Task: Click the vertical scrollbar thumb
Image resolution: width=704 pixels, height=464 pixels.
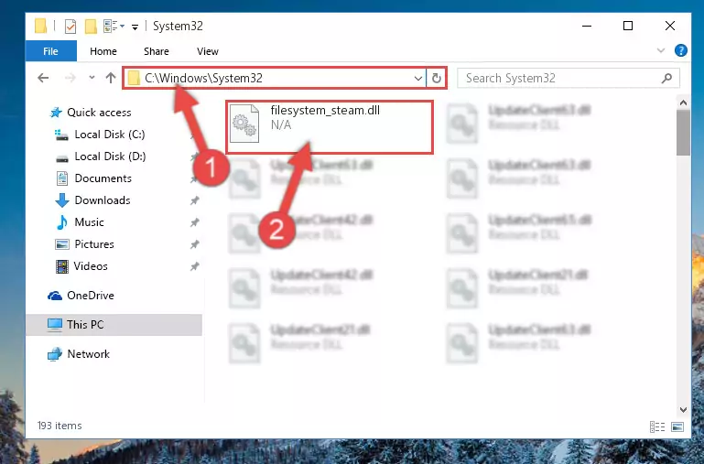Action: coord(683,133)
